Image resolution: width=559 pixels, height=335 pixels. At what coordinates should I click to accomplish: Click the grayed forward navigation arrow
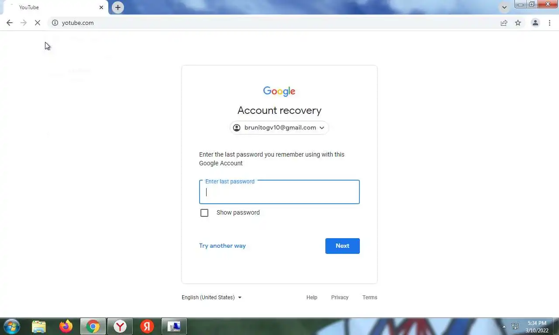24,23
